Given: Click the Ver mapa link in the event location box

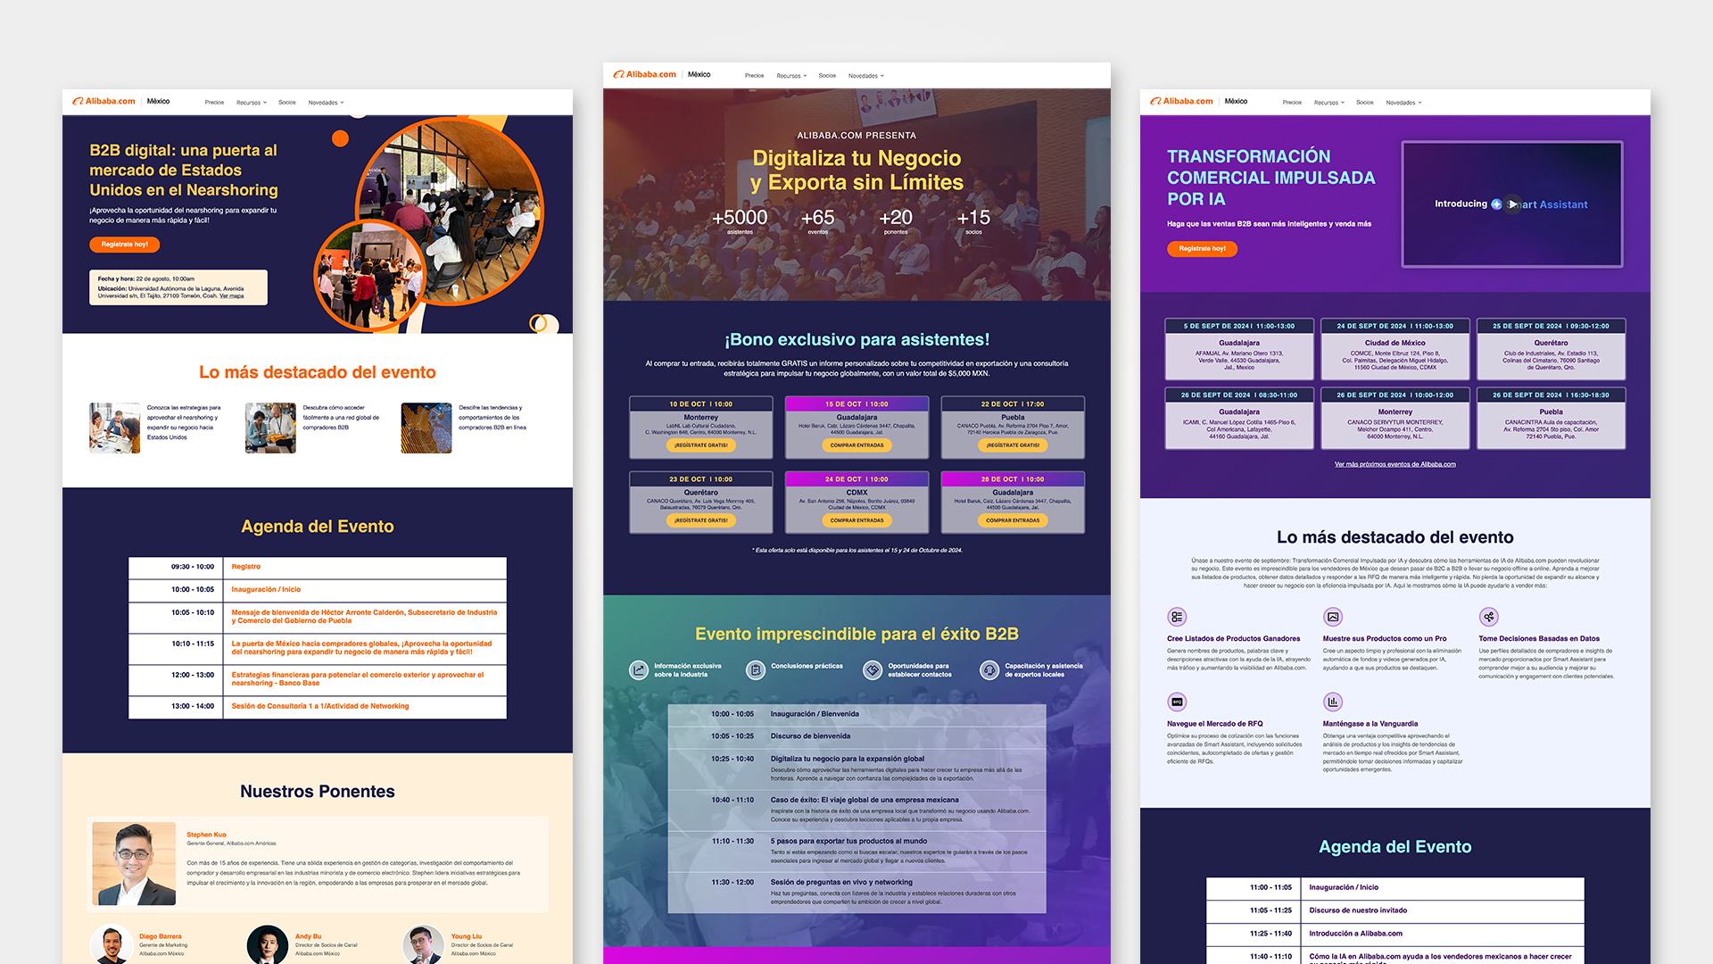Looking at the screenshot, I should pos(232,296).
